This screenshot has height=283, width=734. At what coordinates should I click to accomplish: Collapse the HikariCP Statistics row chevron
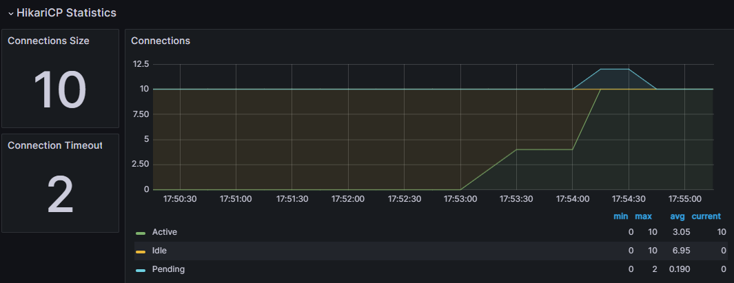coord(11,14)
